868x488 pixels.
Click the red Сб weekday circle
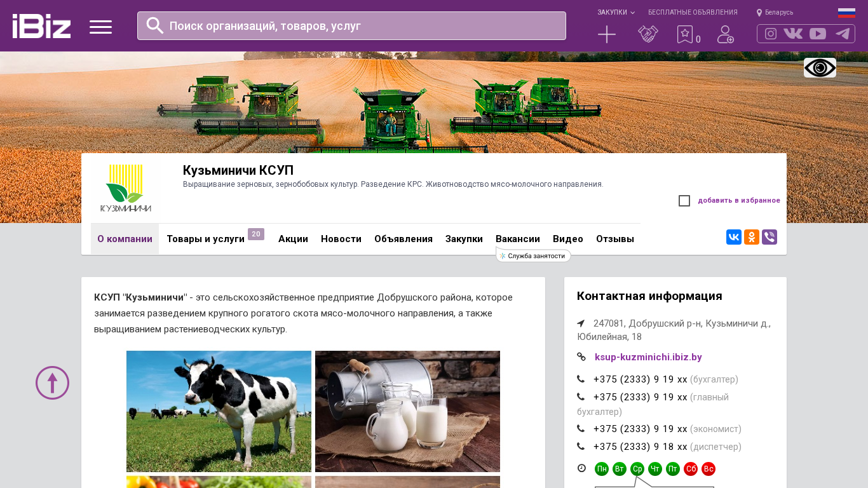[x=691, y=469]
